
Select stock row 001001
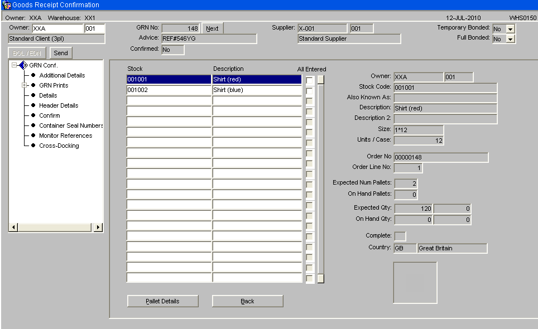click(169, 80)
